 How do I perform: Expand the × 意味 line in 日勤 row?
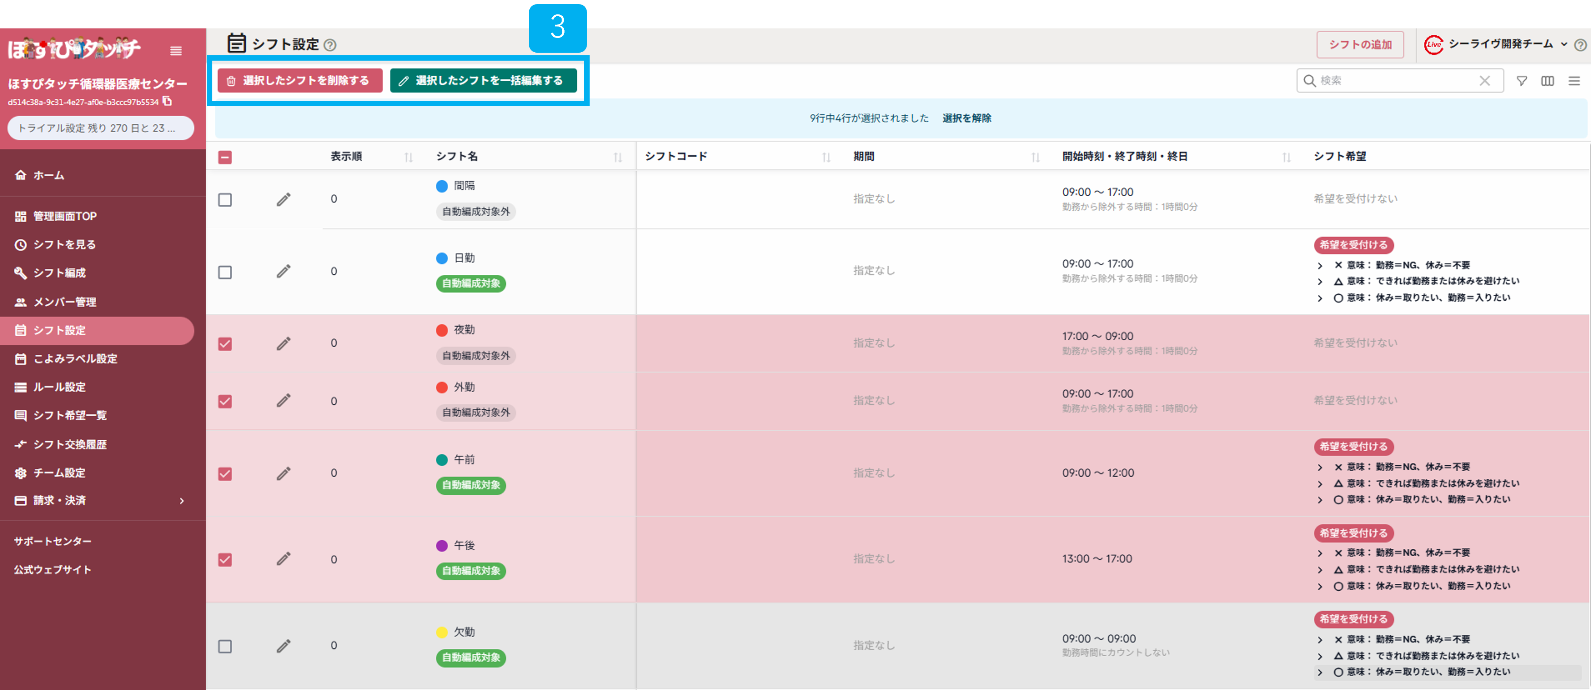click(x=1320, y=265)
